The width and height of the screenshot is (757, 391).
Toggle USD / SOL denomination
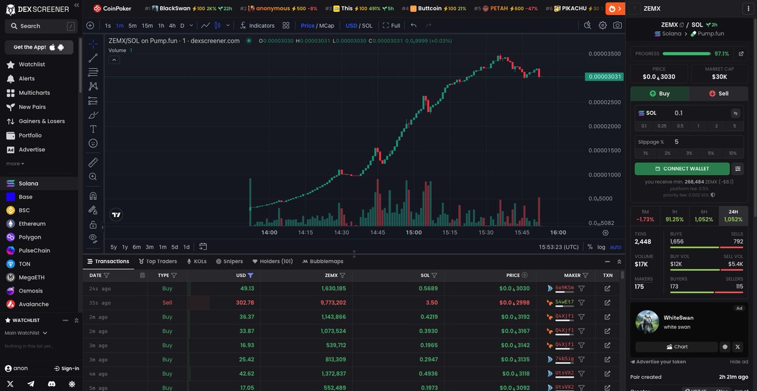(x=359, y=25)
